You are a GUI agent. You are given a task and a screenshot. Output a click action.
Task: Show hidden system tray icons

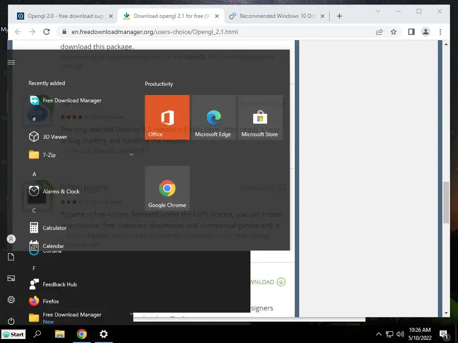[x=378, y=334]
